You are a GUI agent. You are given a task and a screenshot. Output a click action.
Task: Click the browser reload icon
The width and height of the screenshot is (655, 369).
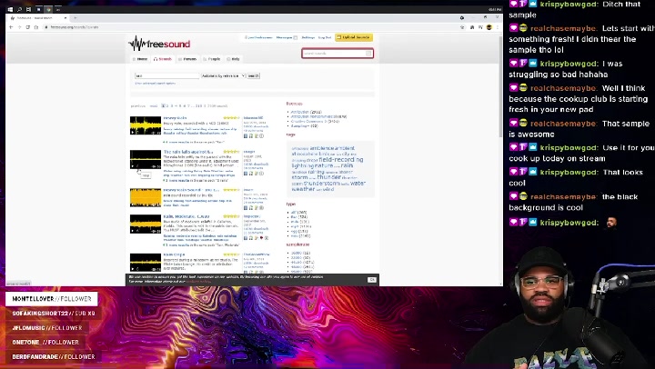(28, 27)
